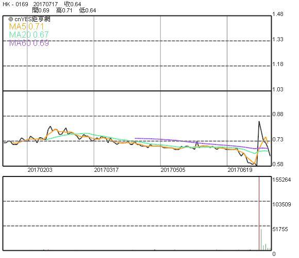Viewport: 299px width, 258px height.
Task: Click the 20170203 date axis label
Action: click(40, 170)
